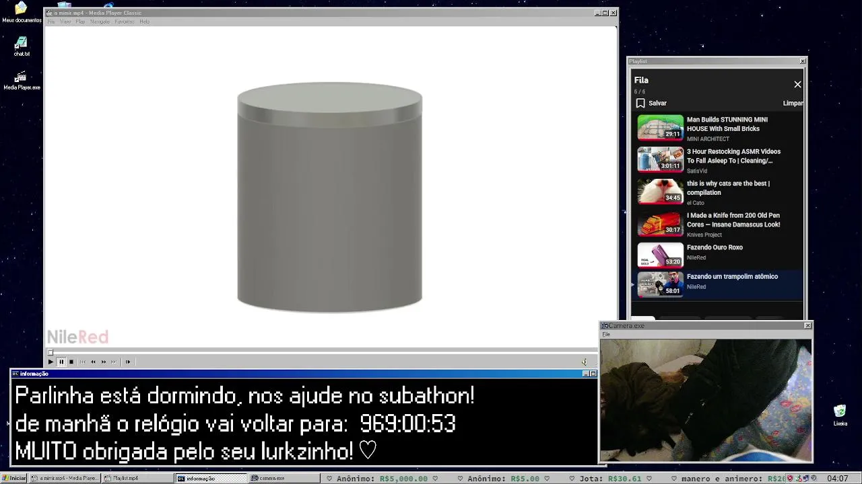The height and width of the screenshot is (484, 862).
Task: Switch to 'a mimir.mp4 - Media Player' taskbar button
Action: [65, 478]
